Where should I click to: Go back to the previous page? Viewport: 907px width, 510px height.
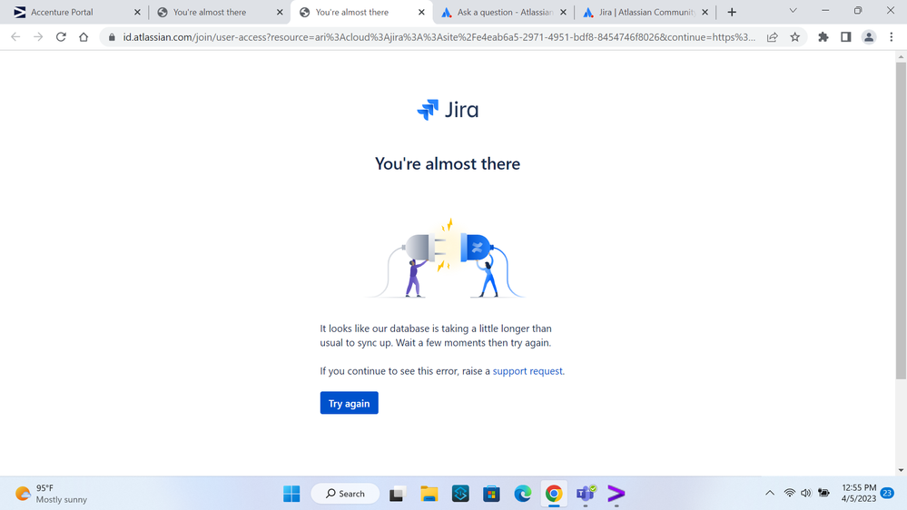(15, 37)
